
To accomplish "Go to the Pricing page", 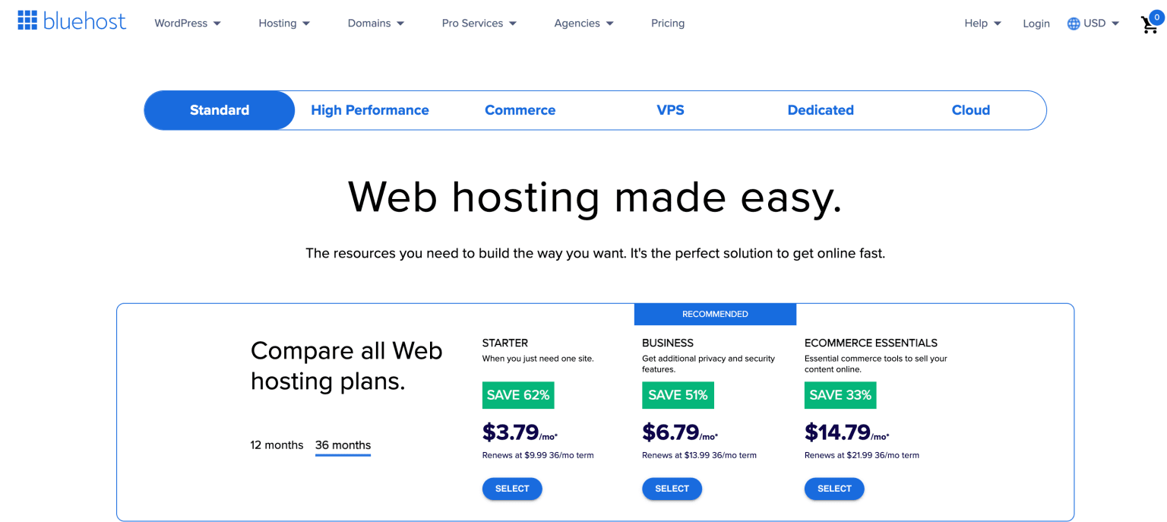I will pos(668,24).
